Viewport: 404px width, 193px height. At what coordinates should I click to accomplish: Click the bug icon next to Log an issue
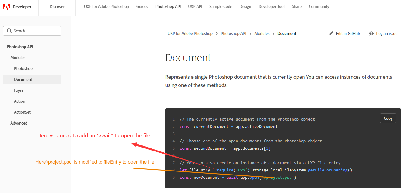coord(371,33)
